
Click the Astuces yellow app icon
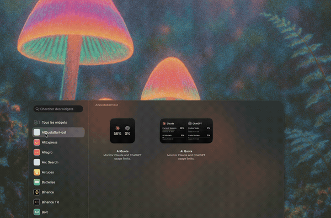click(37, 172)
